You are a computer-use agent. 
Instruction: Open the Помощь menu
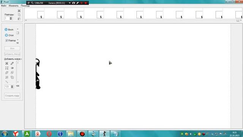(25, 6)
